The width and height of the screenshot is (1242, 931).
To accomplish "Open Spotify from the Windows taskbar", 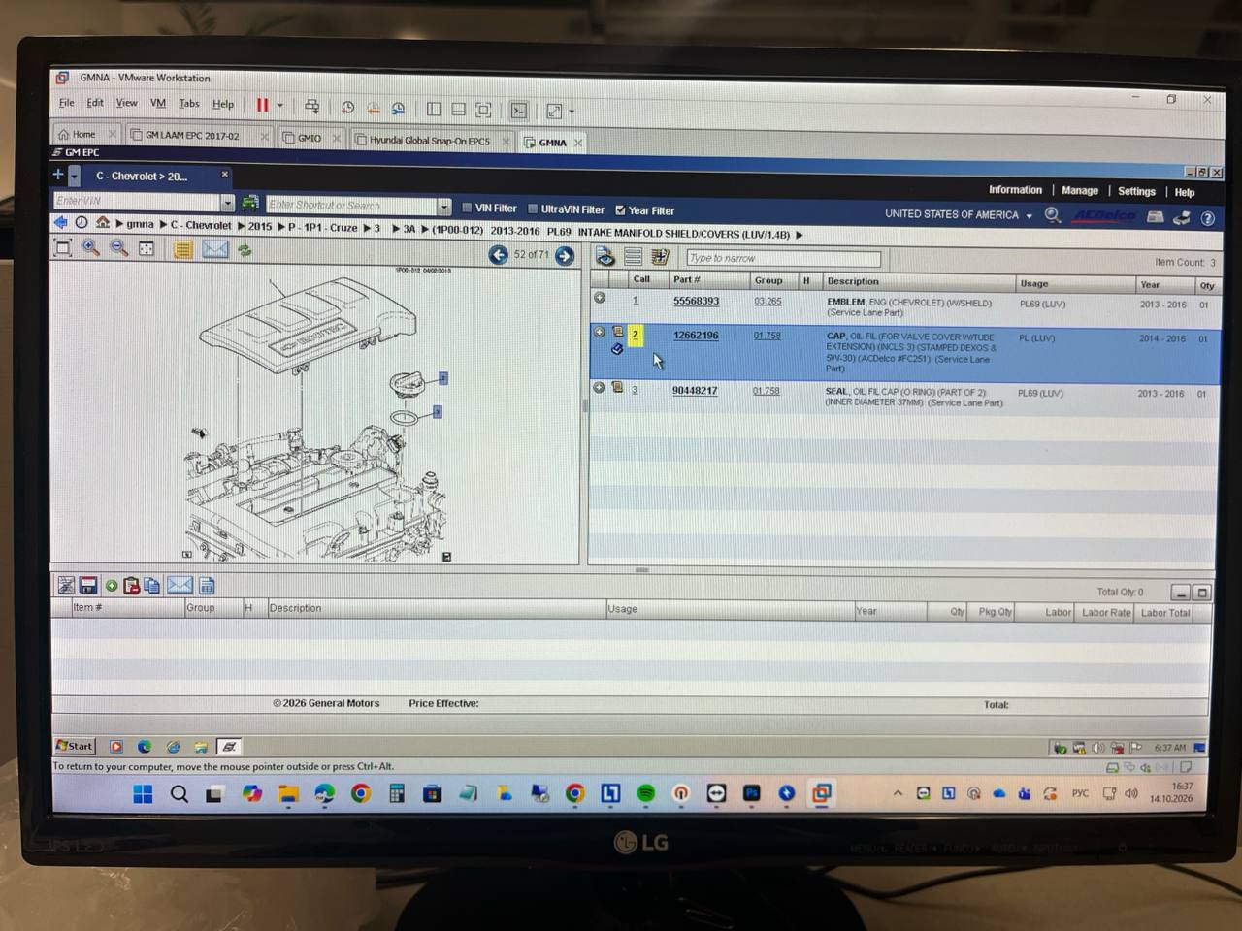I will [645, 793].
